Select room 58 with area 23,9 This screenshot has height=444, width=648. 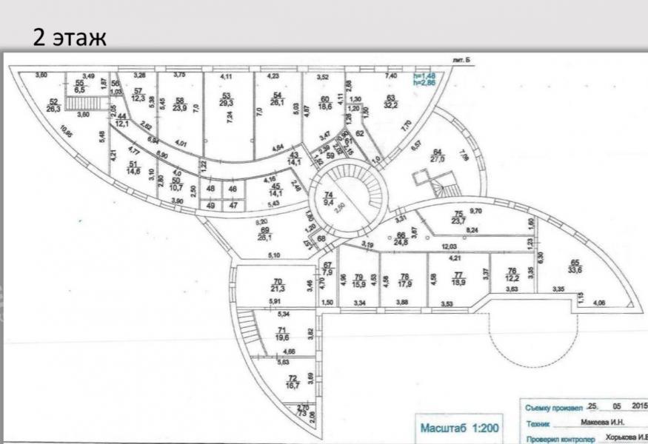point(179,104)
